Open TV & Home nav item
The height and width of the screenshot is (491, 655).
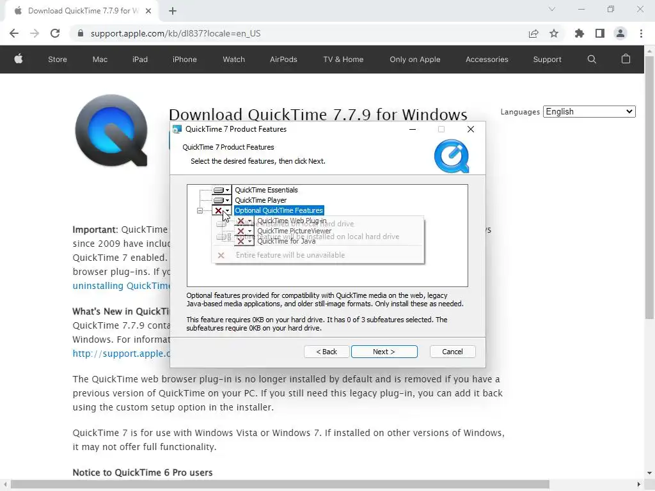click(343, 59)
